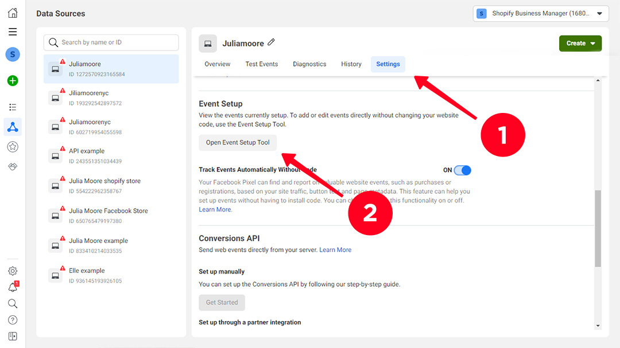Click the scrollbar up arrow
Viewport: 620px width, 348px height.
click(598, 81)
